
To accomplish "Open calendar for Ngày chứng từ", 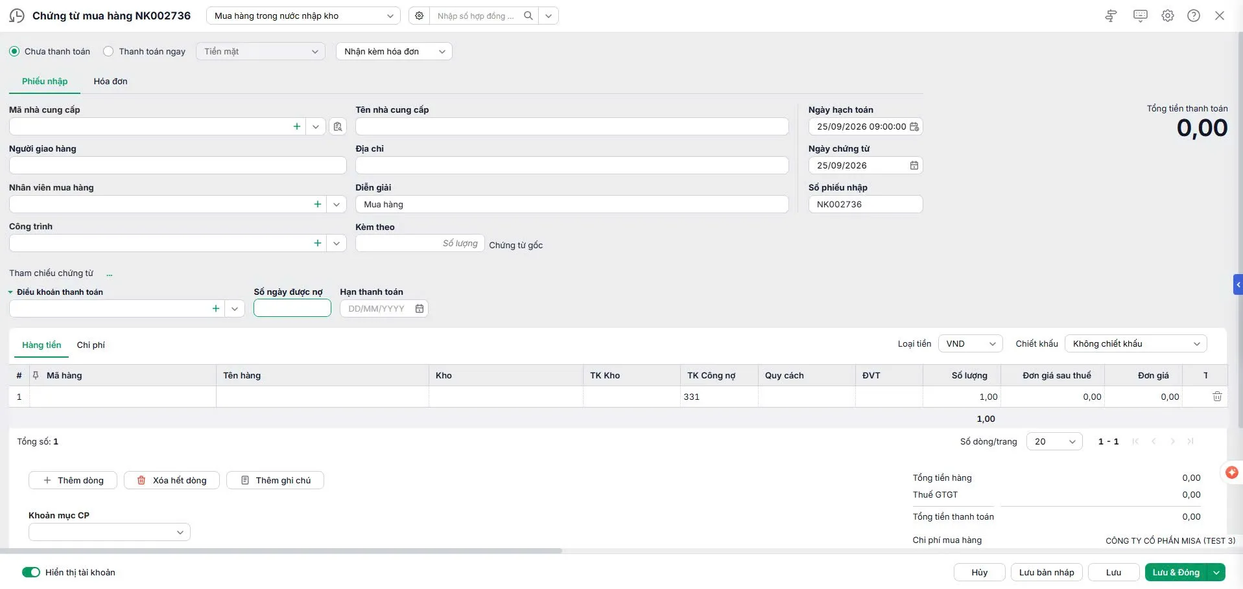I will click(914, 165).
